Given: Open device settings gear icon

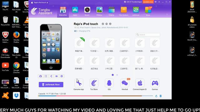Looking at the screenshot, I should (62, 76).
